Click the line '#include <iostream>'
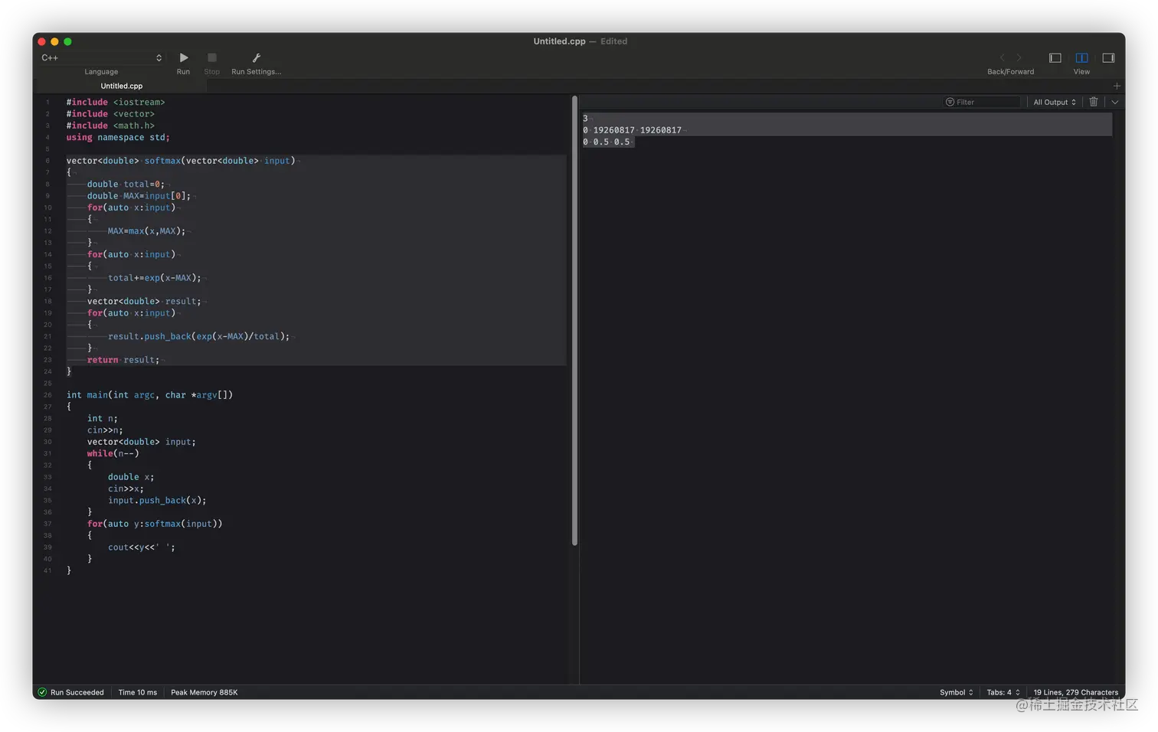 [x=116, y=102]
